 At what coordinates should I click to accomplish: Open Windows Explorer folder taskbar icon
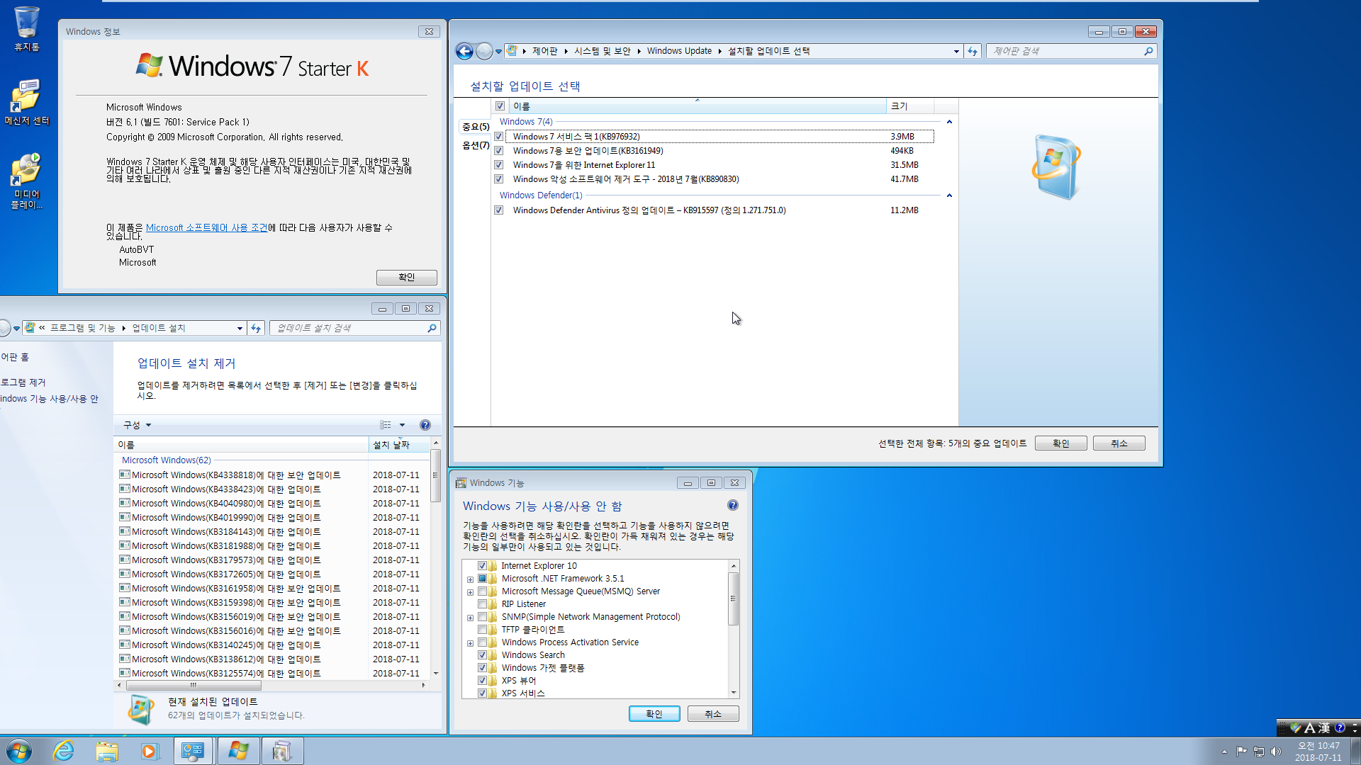click(x=107, y=751)
